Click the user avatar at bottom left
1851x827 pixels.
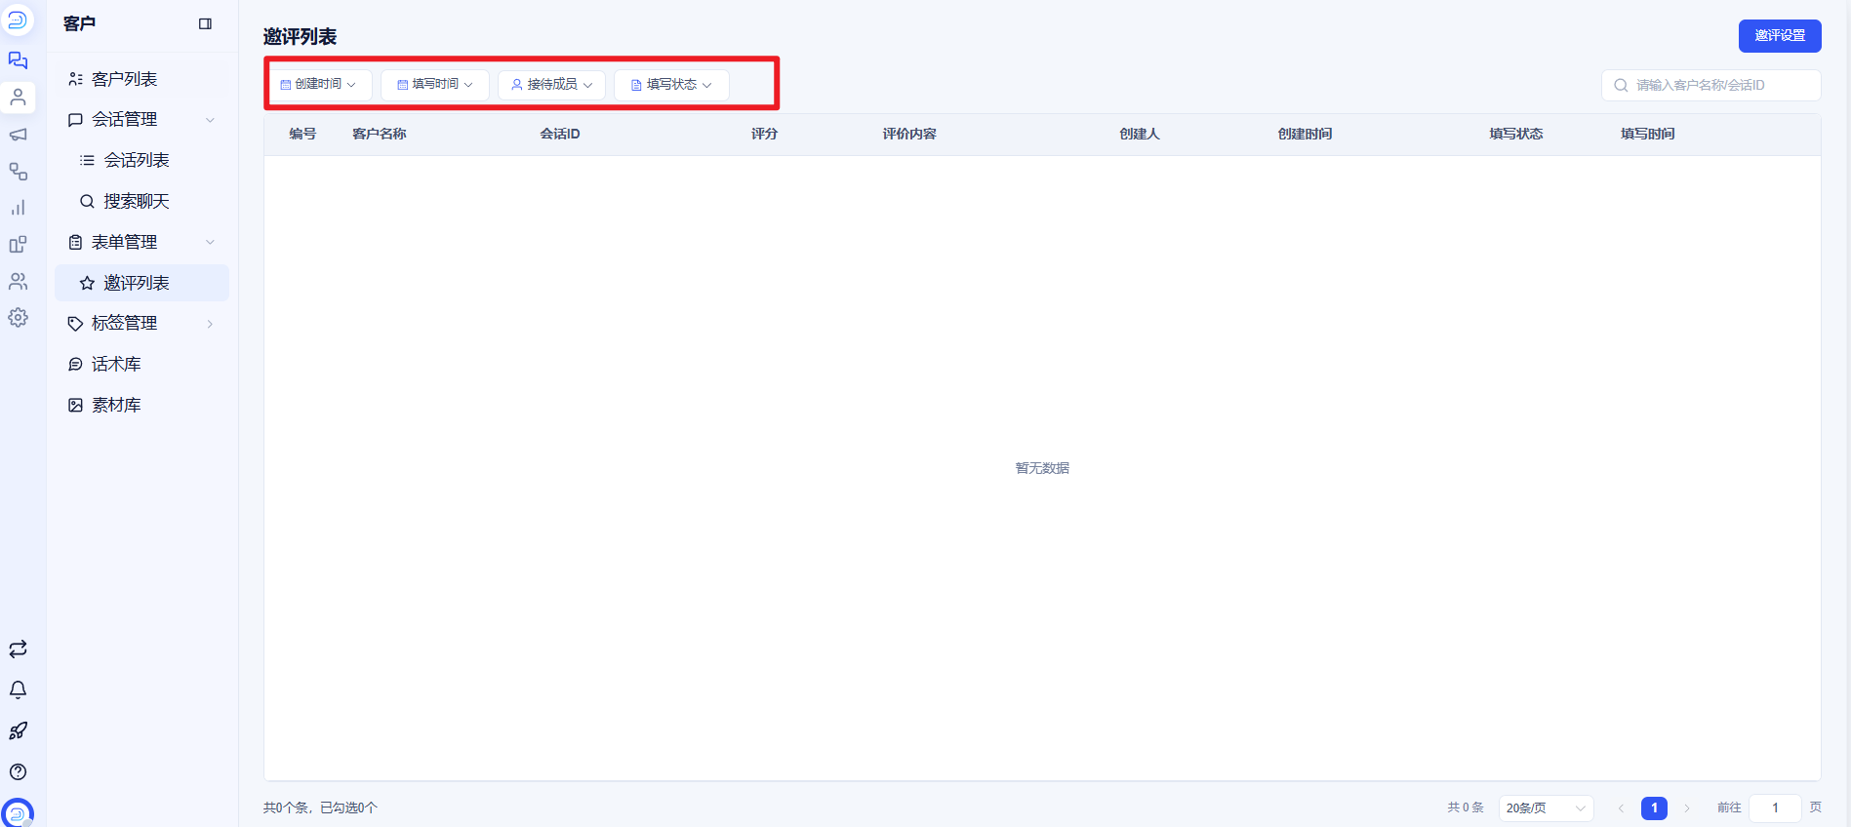click(x=18, y=812)
